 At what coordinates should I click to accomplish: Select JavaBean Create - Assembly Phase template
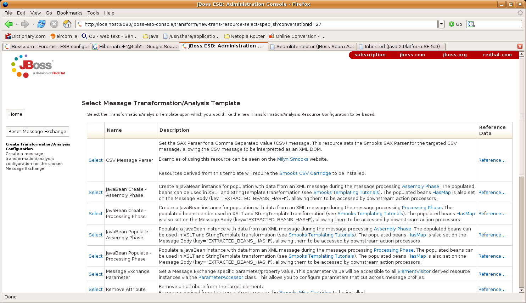tap(96, 192)
